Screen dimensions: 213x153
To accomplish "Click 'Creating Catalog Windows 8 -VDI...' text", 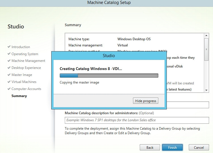I will [91, 69].
